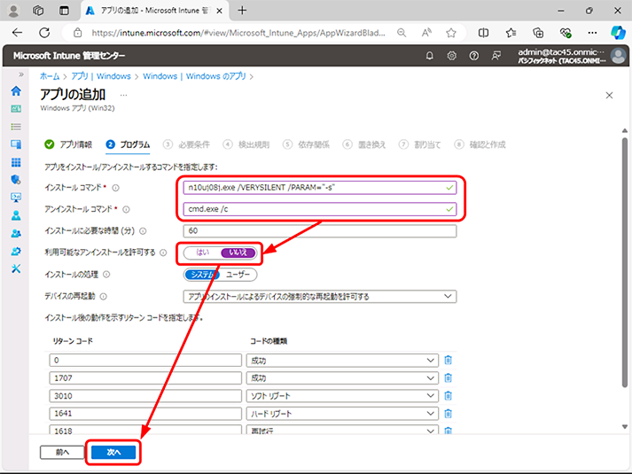Show info tooltip for allow available uninstall
This screenshot has width=632, height=474.
[163, 253]
